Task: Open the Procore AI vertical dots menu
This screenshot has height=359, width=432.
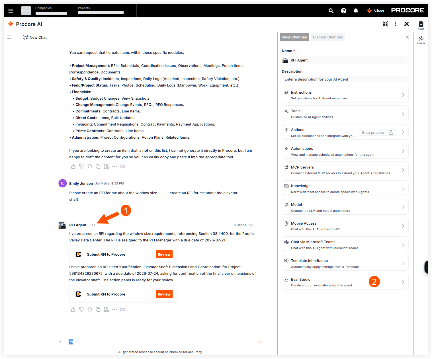Action: (396, 24)
